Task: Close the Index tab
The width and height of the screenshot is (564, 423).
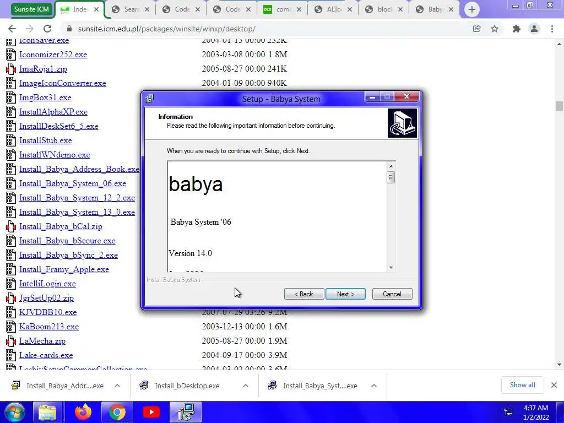Action: (x=96, y=10)
